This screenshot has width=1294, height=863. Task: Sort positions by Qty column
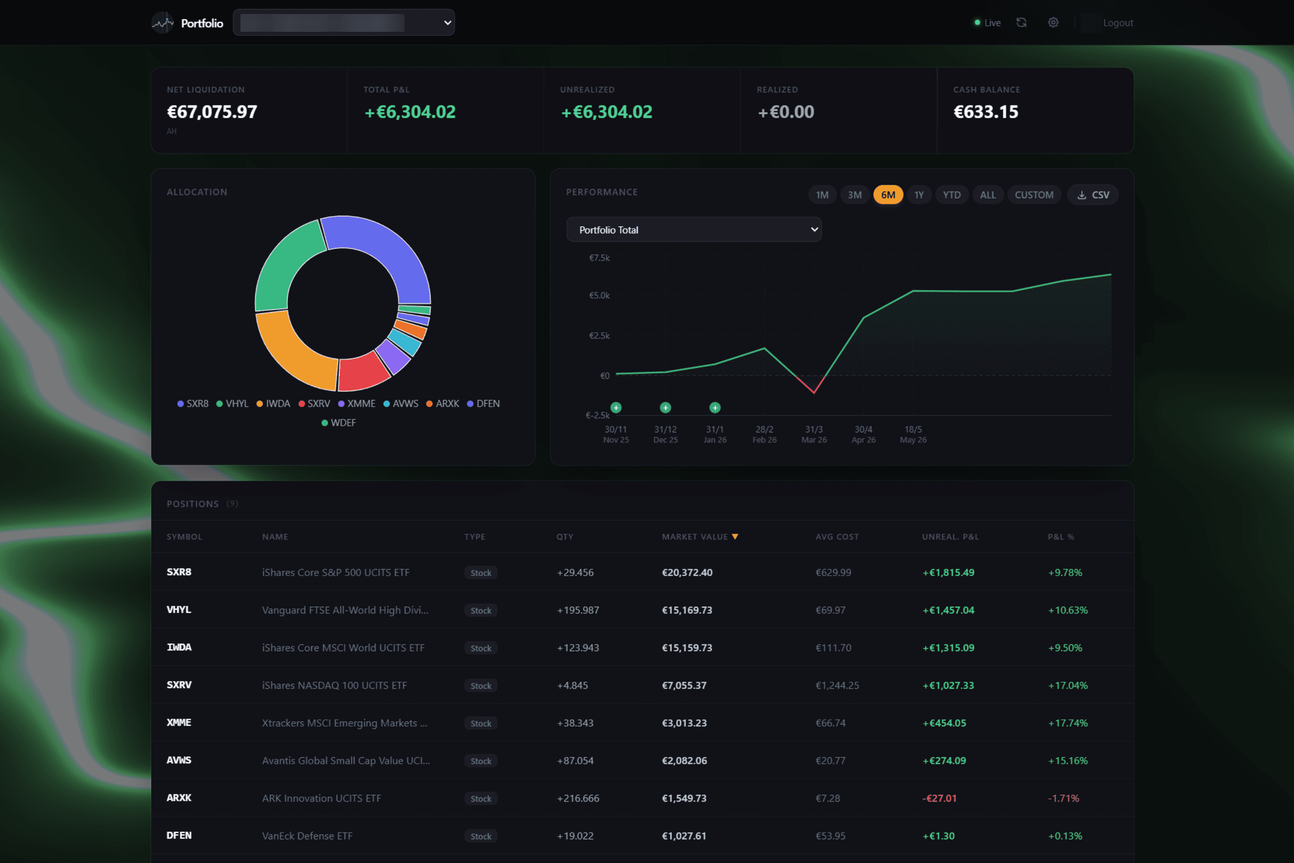(565, 537)
